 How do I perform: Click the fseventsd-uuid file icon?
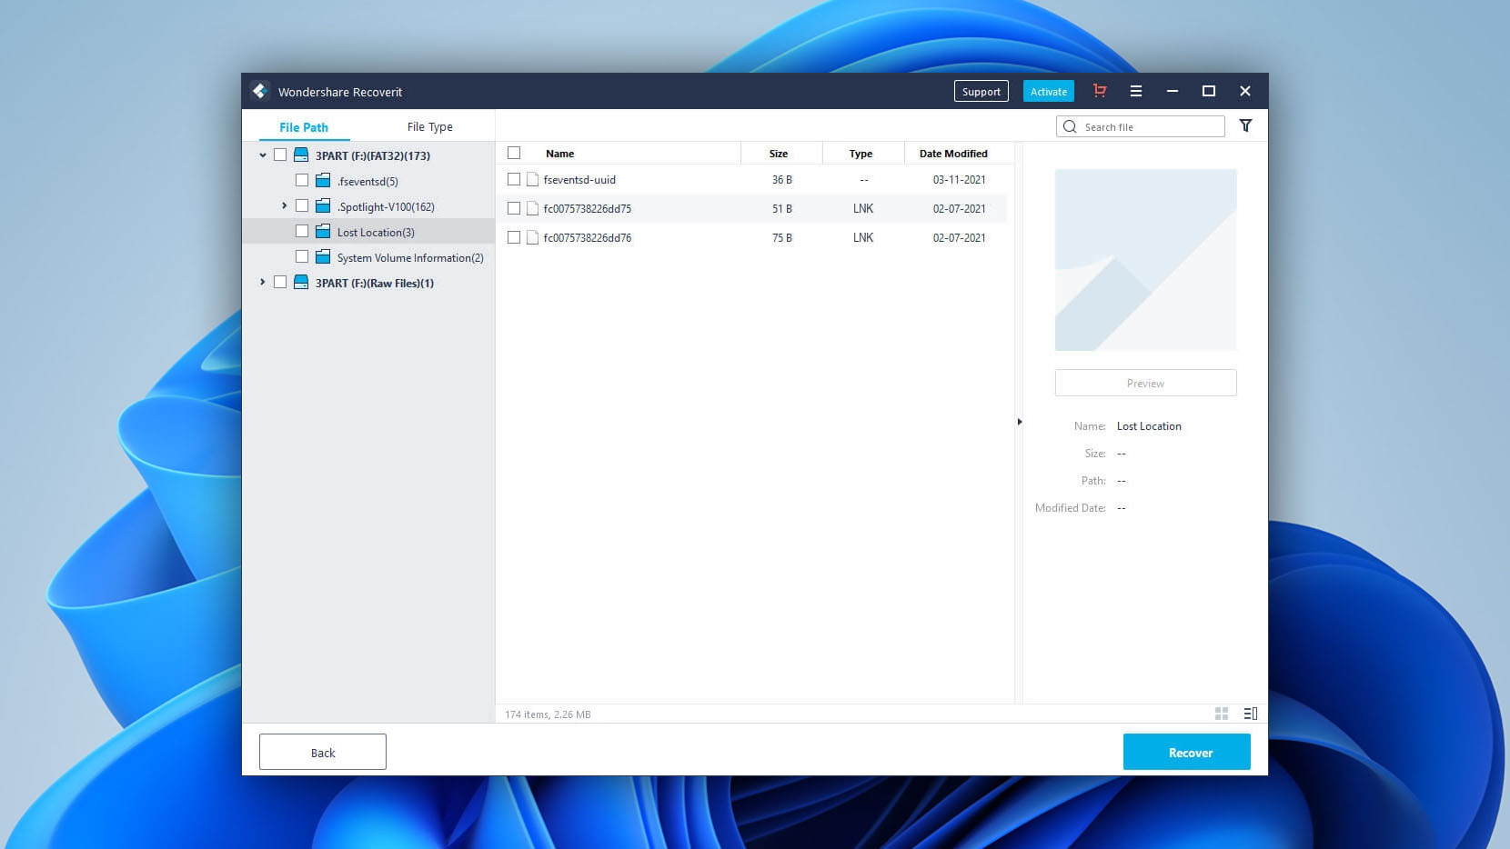point(533,180)
